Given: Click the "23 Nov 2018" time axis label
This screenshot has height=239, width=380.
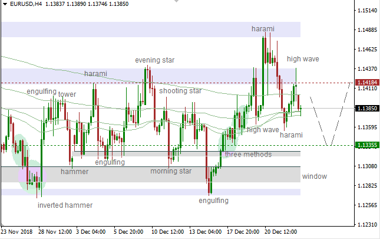Looking at the screenshot, I should pyautogui.click(x=18, y=232).
